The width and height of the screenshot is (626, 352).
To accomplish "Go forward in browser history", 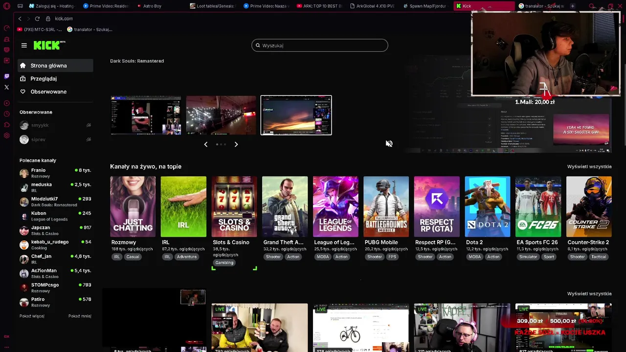I will (28, 19).
